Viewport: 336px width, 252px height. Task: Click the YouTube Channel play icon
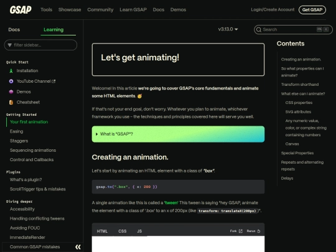pos(11,82)
